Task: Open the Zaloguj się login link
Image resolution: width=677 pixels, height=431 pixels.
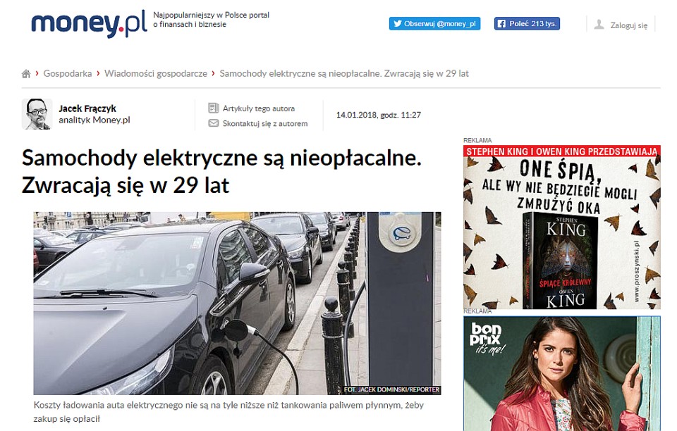Action: click(628, 25)
